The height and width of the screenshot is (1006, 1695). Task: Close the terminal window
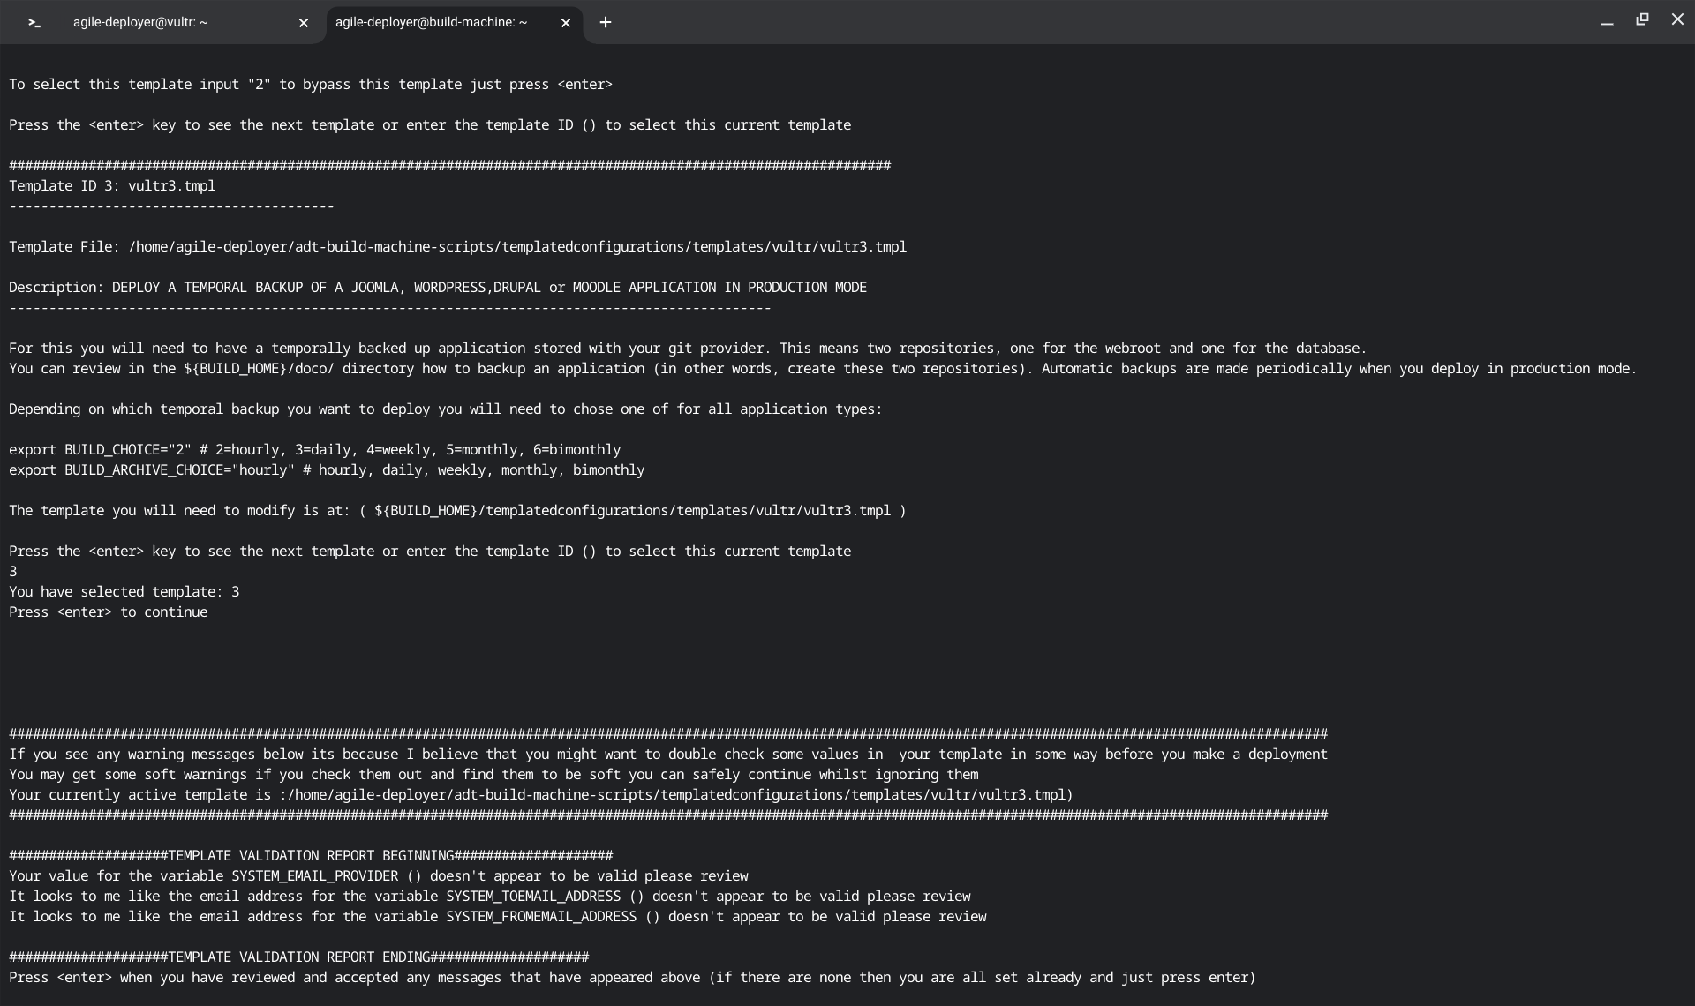click(1677, 19)
